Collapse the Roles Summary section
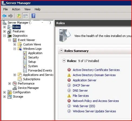 (x=61, y=51)
